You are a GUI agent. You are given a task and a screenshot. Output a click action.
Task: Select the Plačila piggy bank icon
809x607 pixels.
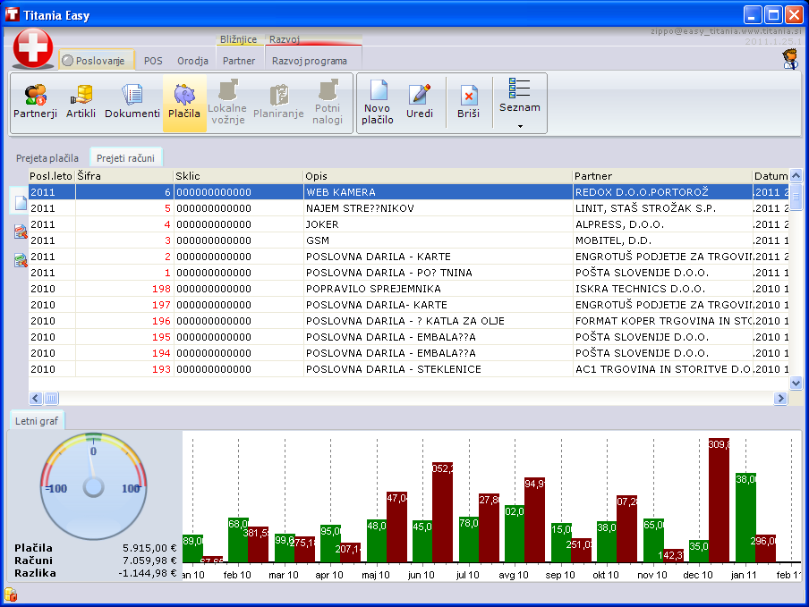(x=184, y=96)
